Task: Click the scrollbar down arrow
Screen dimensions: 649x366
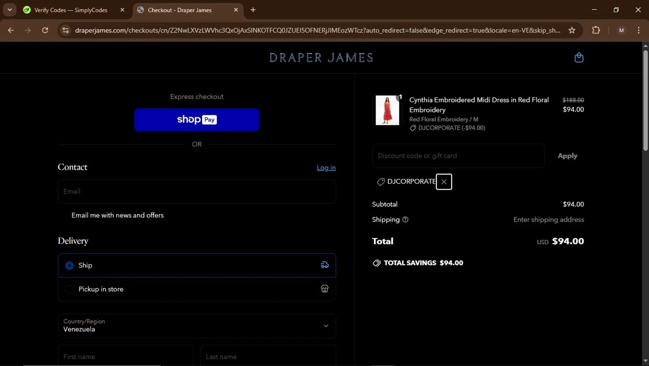Action: [645, 361]
